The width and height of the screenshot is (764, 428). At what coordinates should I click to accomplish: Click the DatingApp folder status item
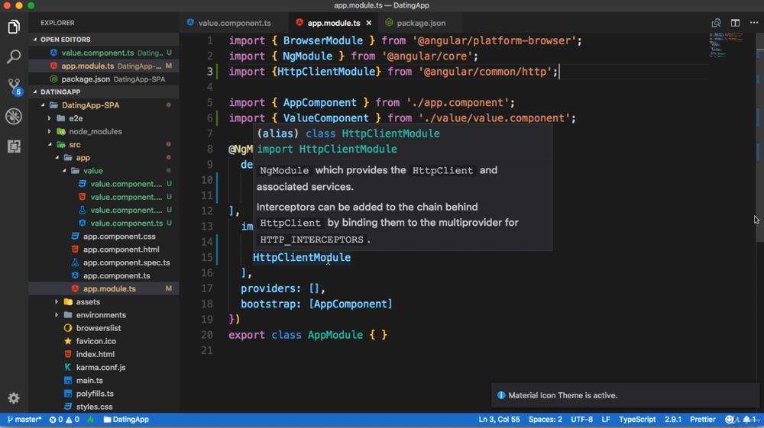[126, 420]
